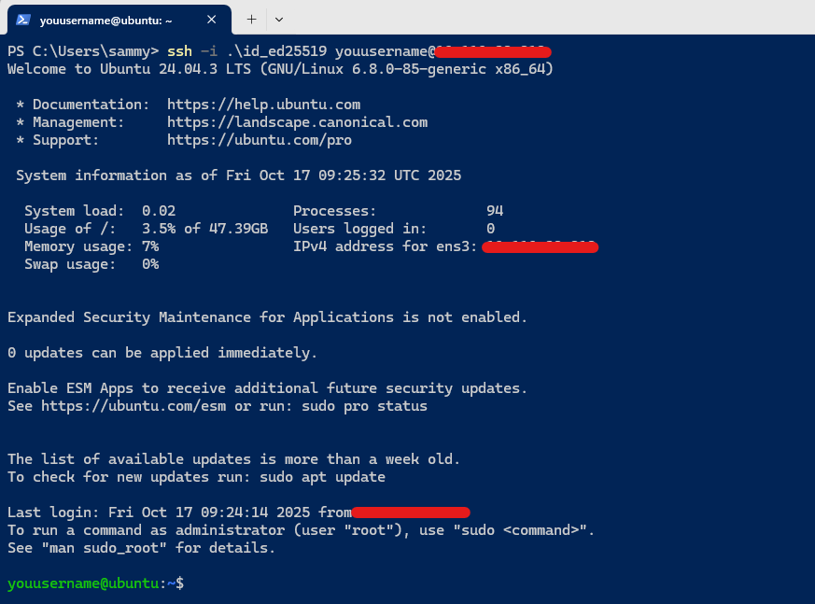815x604 pixels.
Task: Click the empty title bar area beside tabs
Action: click(x=541, y=19)
